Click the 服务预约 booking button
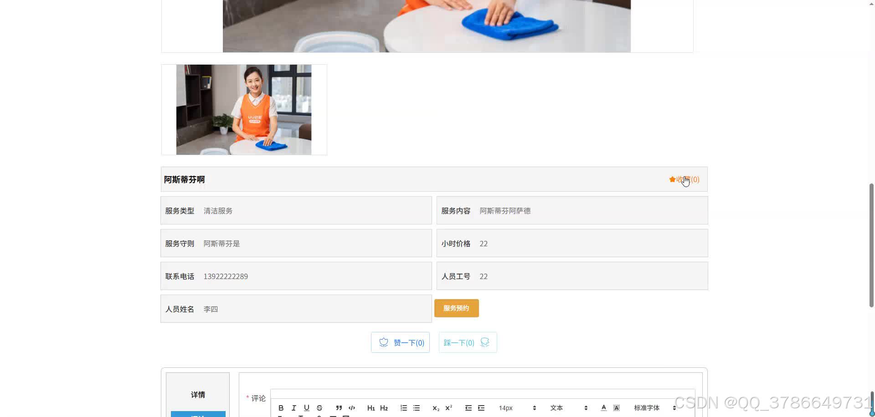This screenshot has width=875, height=417. (x=456, y=308)
